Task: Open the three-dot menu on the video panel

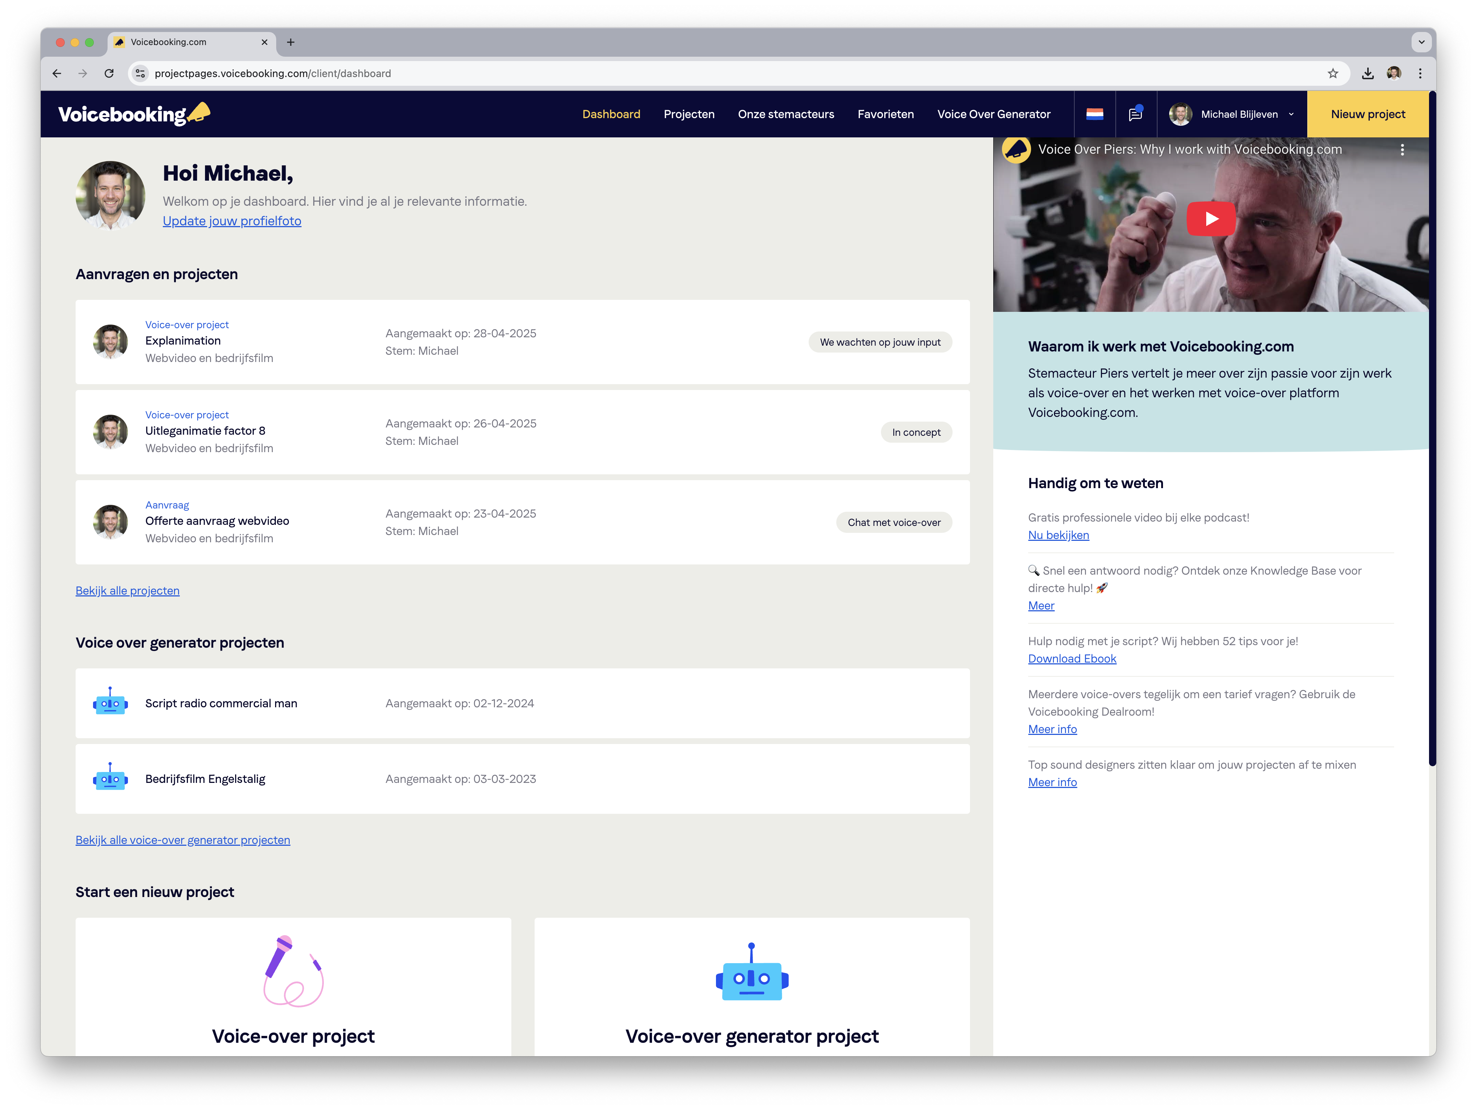Action: point(1401,150)
